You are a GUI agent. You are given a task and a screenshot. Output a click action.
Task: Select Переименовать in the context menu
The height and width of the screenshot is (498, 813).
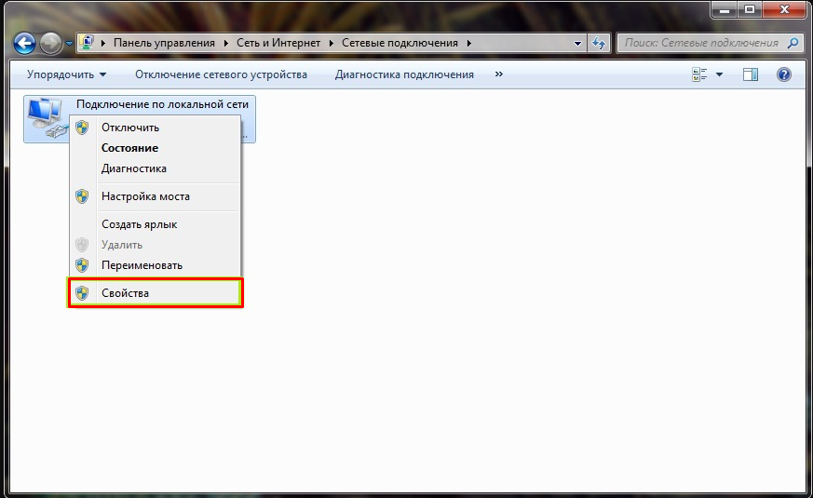point(142,265)
